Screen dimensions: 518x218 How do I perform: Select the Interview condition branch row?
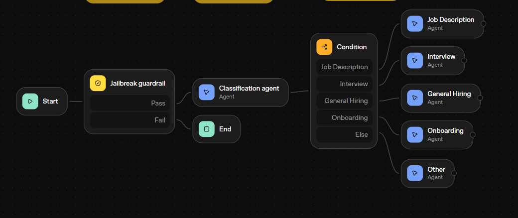344,84
